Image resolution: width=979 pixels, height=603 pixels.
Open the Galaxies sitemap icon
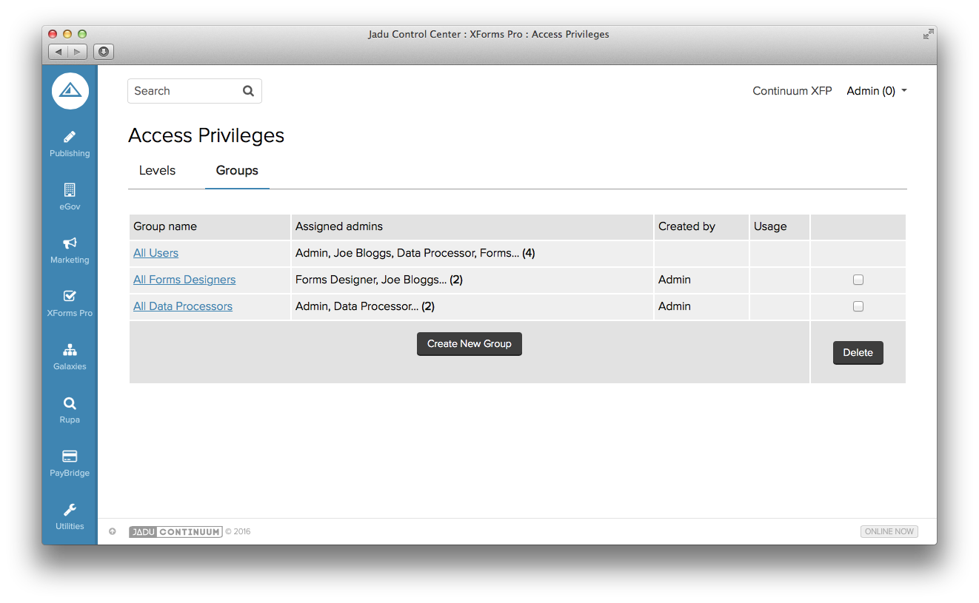pos(70,350)
